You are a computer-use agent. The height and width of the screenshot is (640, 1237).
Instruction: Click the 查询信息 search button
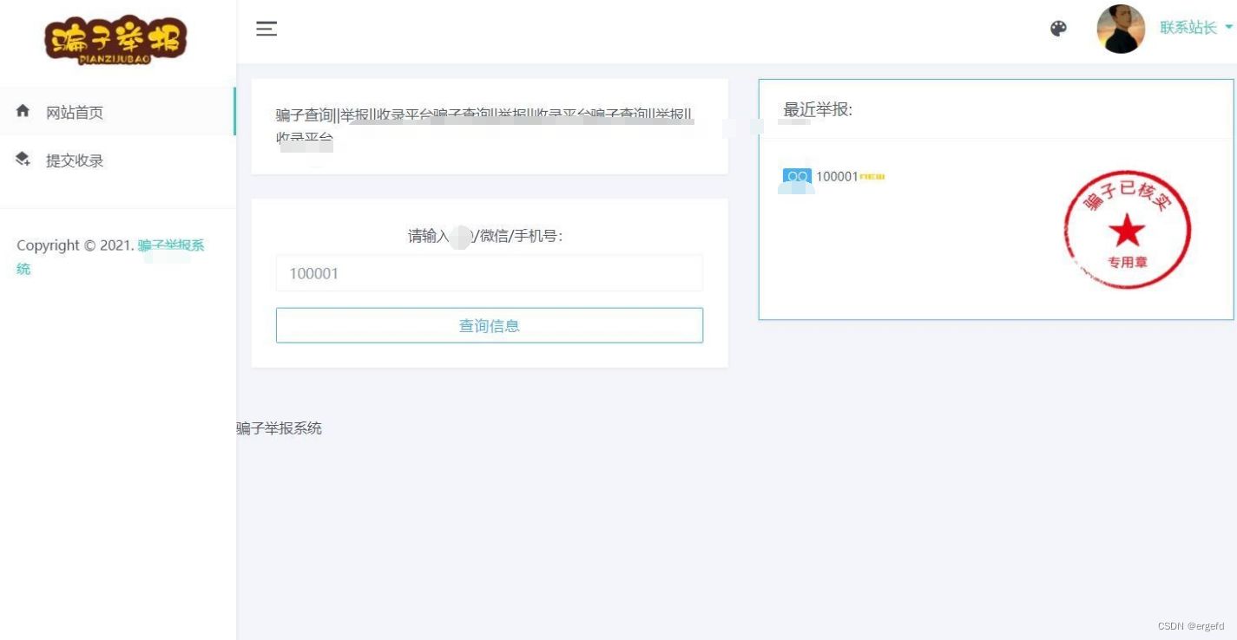point(489,325)
